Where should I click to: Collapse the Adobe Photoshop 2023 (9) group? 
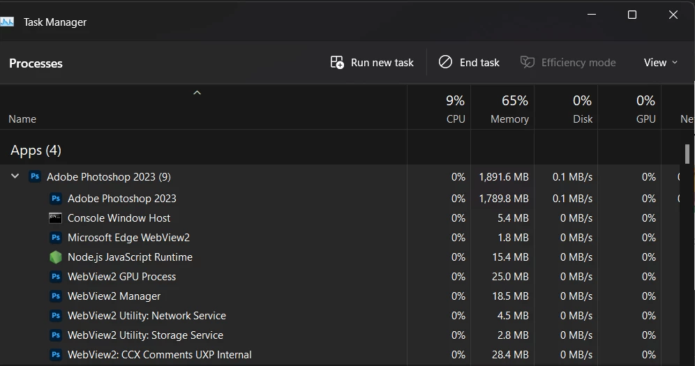(x=15, y=176)
